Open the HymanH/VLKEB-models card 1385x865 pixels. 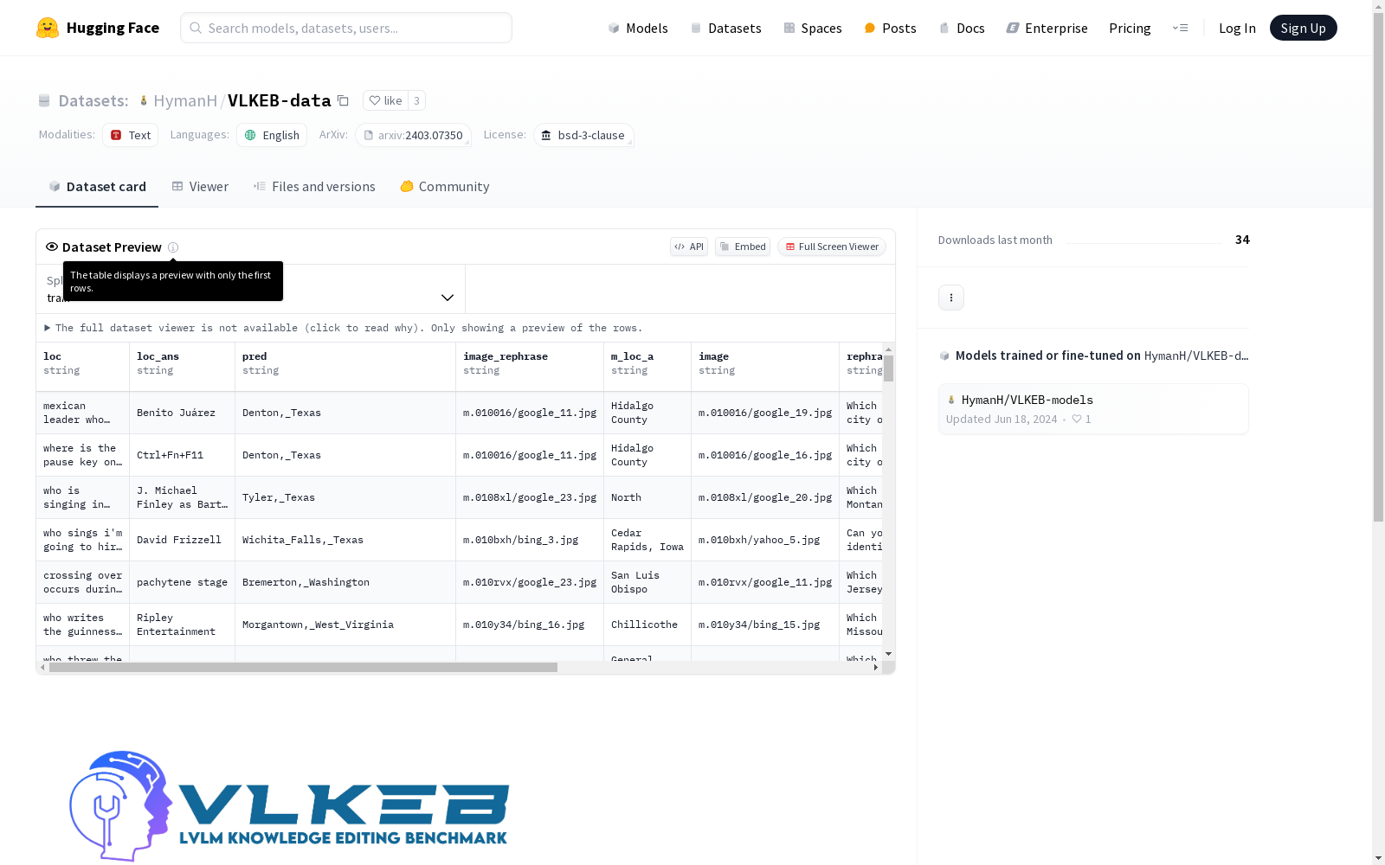click(1093, 409)
